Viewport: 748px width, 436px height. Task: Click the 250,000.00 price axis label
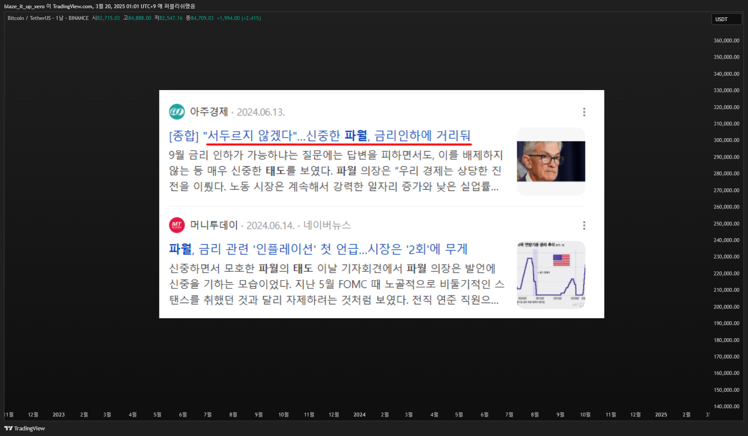click(x=726, y=224)
